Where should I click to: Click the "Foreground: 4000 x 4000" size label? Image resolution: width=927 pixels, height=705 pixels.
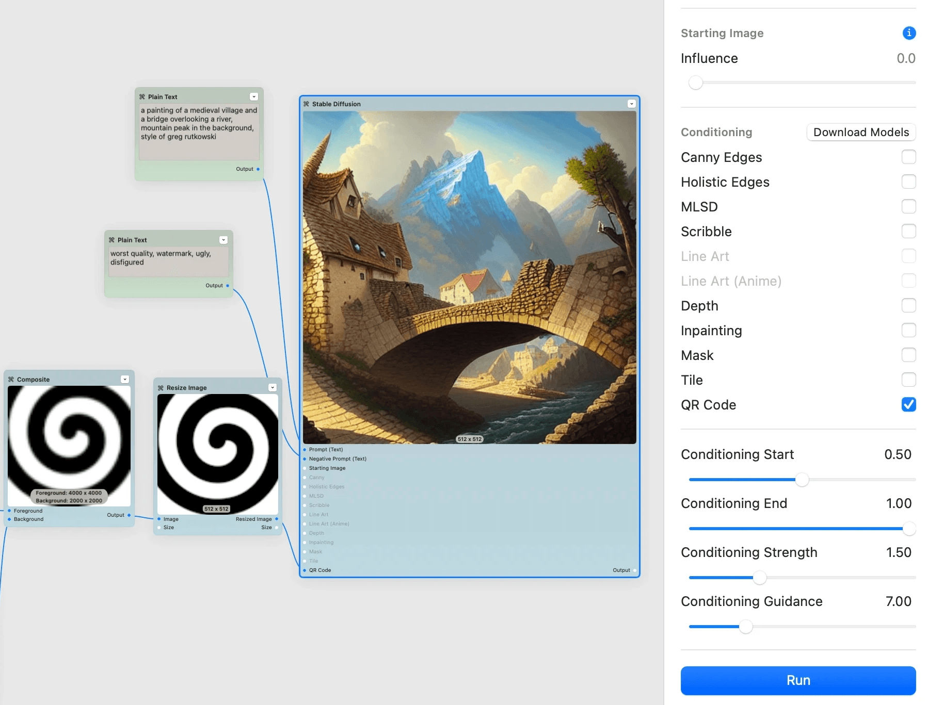[x=69, y=493]
